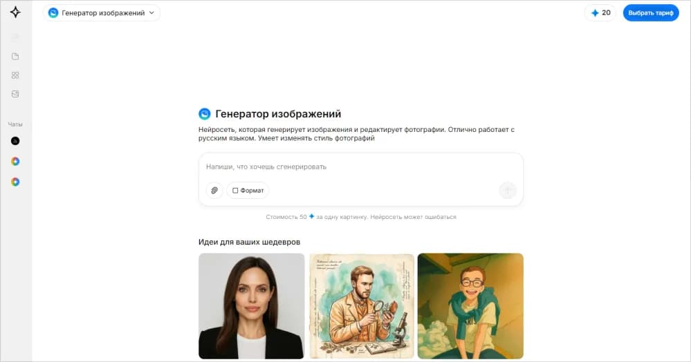Click the 20 credits balance badge
Viewport: 691px width, 362px height.
(x=600, y=12)
